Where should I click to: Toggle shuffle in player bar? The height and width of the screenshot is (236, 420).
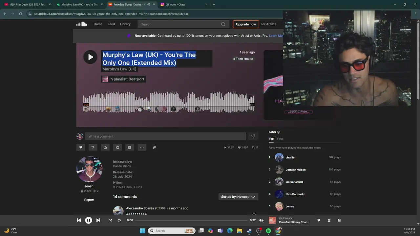tap(110, 220)
